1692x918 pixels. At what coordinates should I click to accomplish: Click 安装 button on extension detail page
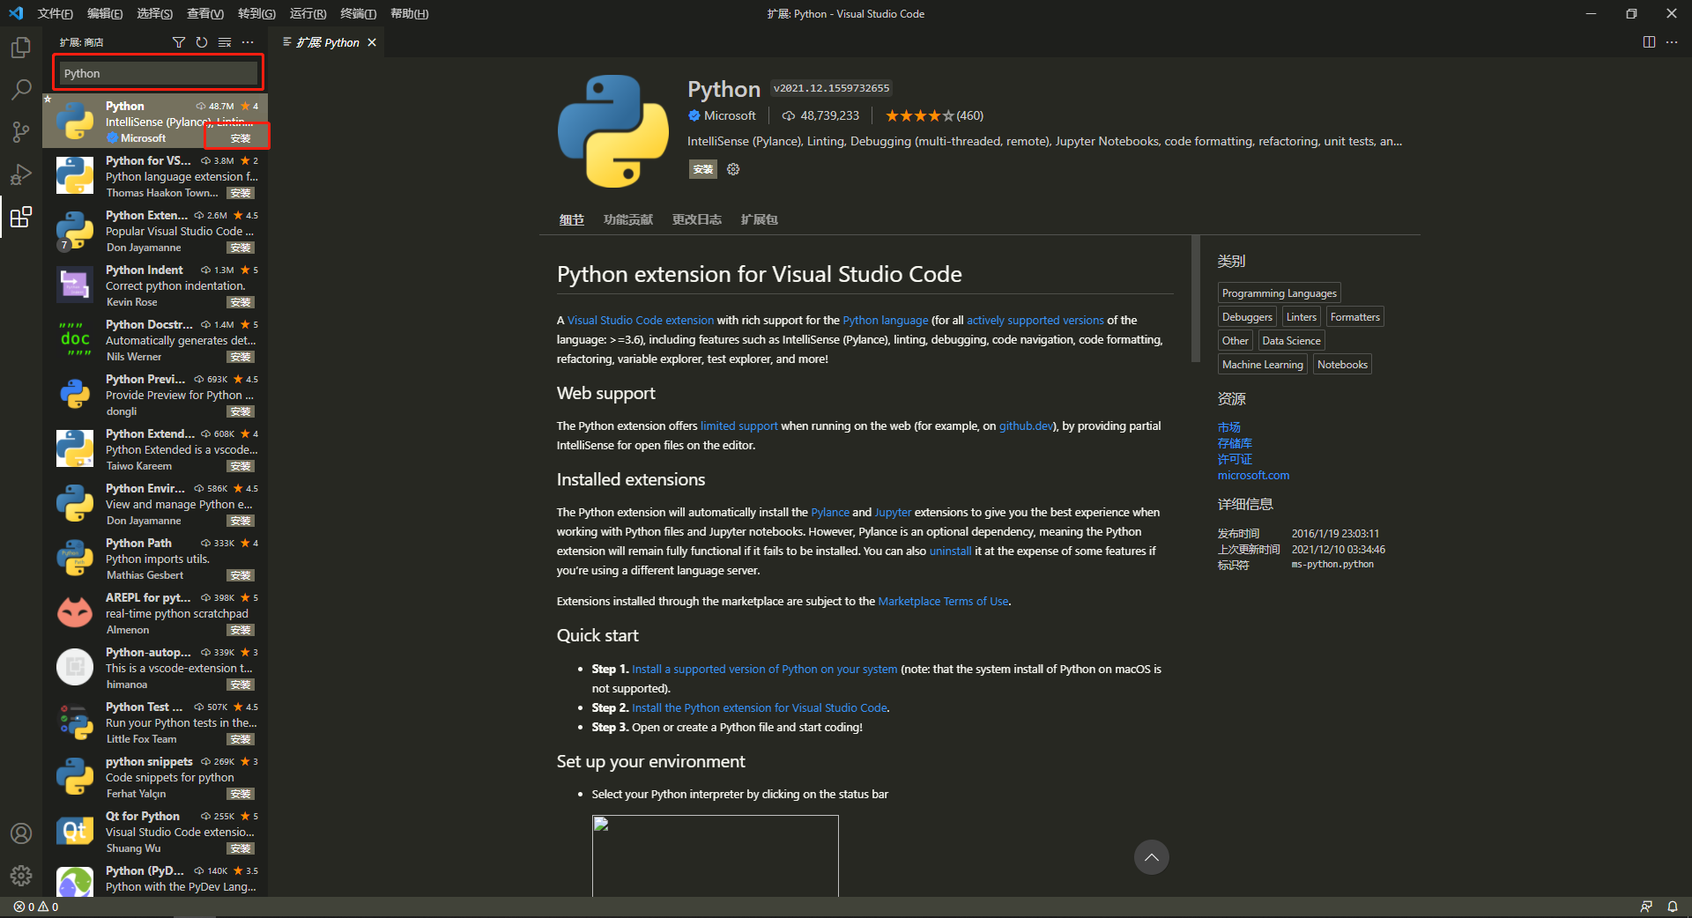(x=703, y=169)
